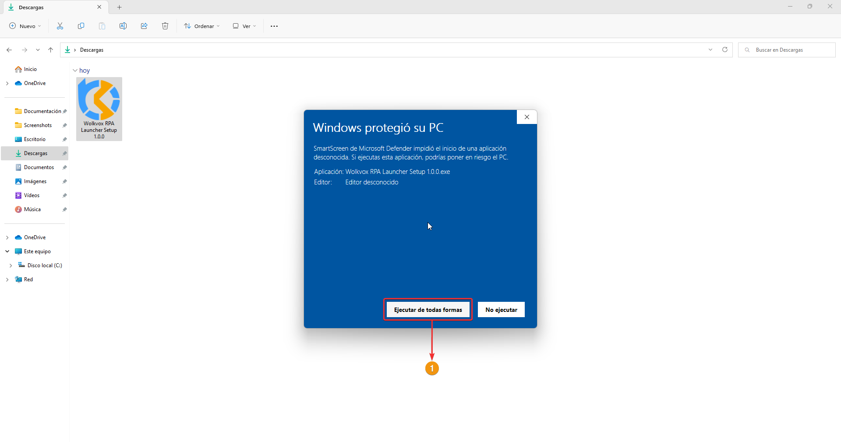Viewport: 841px width, 442px height.
Task: Open the Ordenar sort dropdown
Action: [x=201, y=26]
